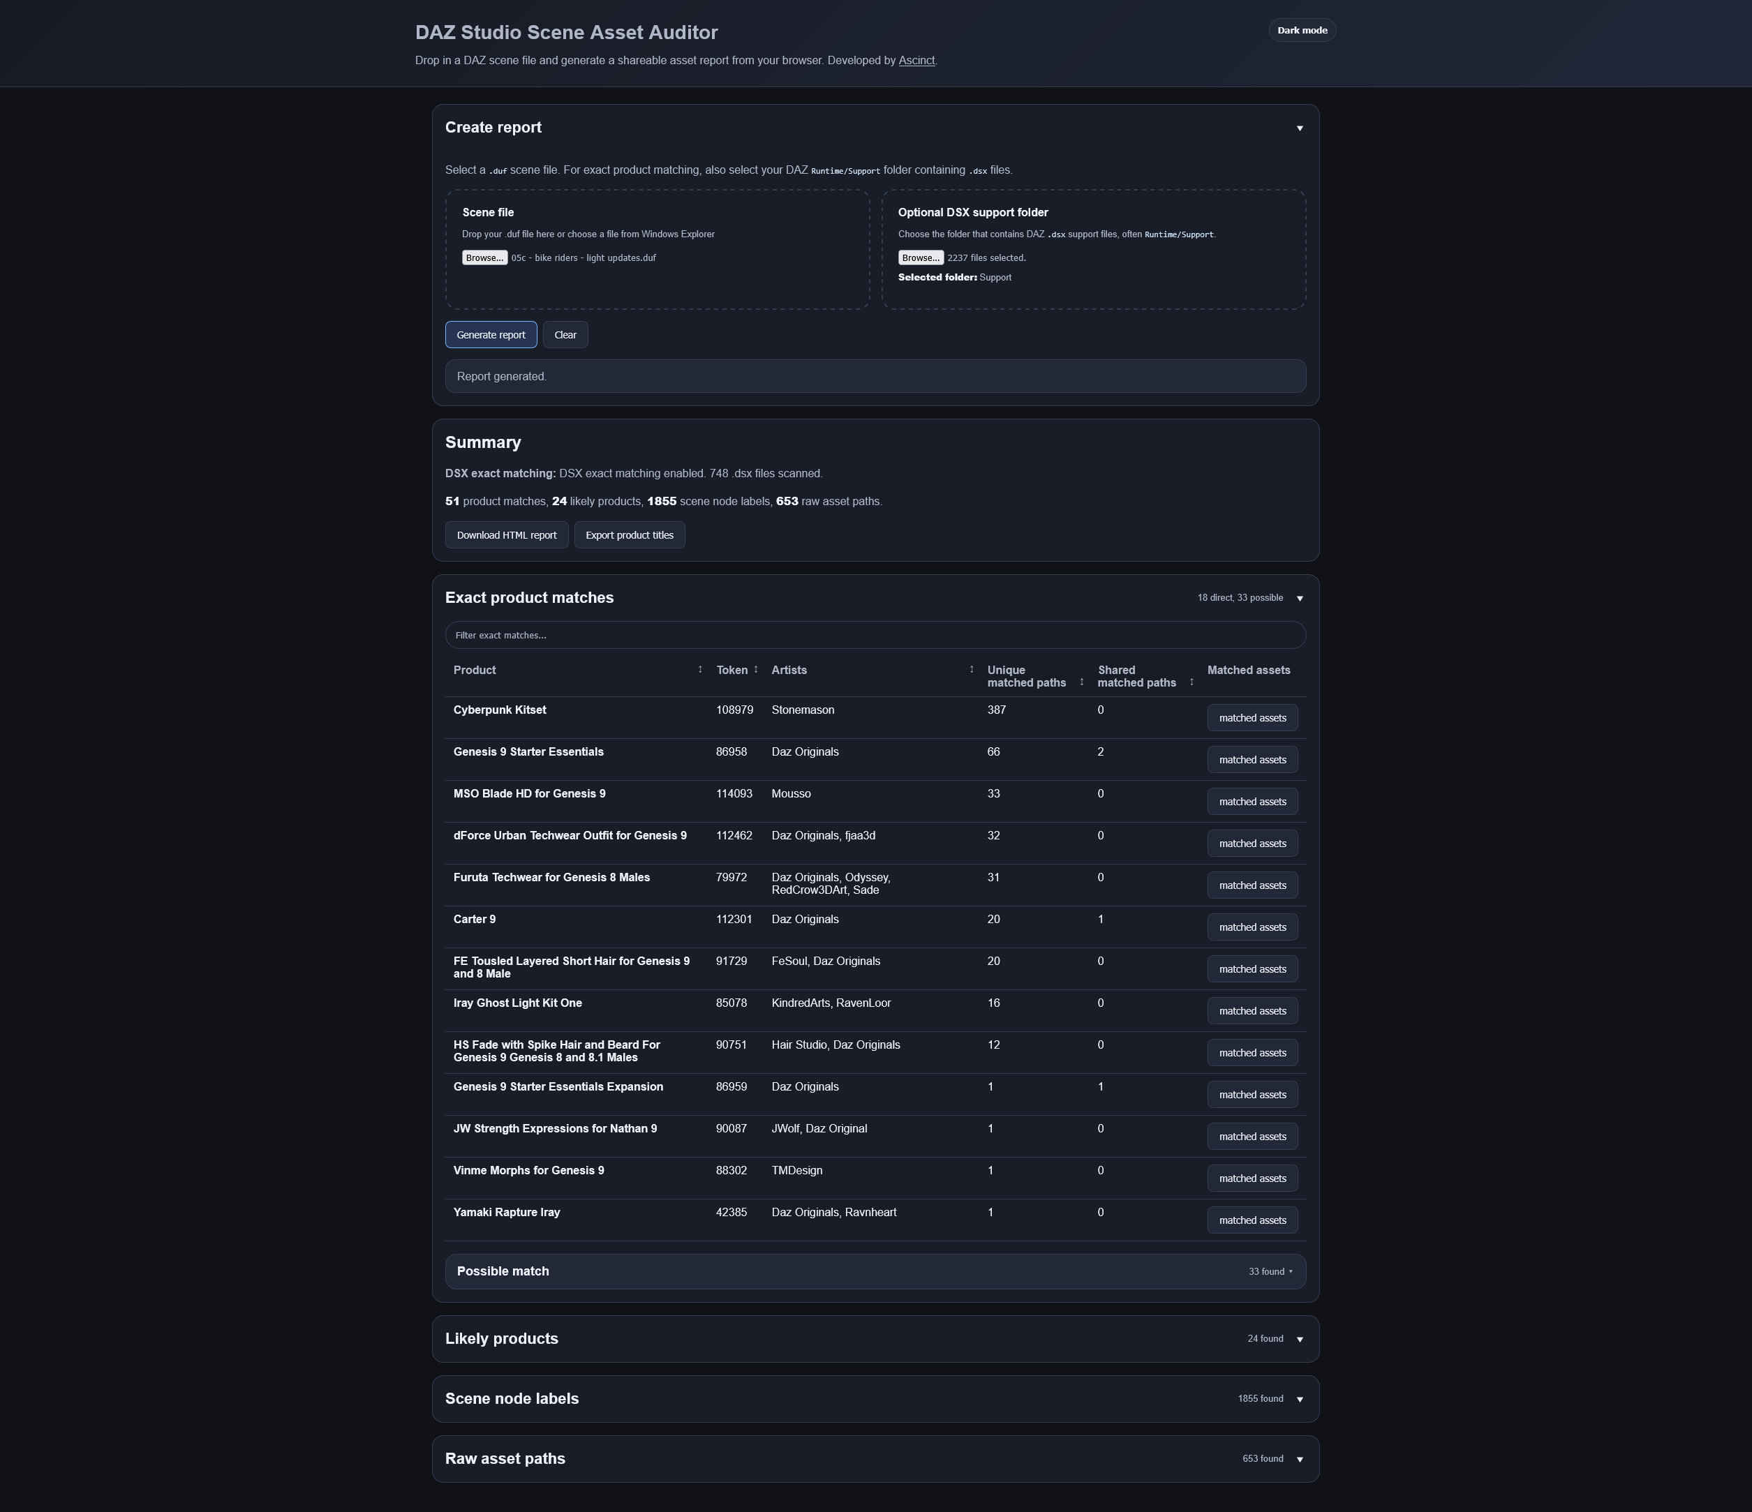Download the HTML report
Viewport: 1752px width, 1512px height.
point(507,535)
